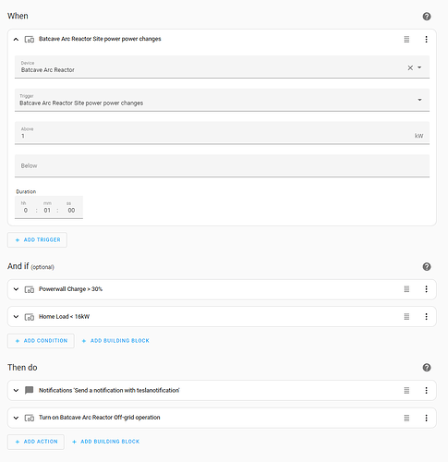Open help for the And if section

pyautogui.click(x=427, y=267)
